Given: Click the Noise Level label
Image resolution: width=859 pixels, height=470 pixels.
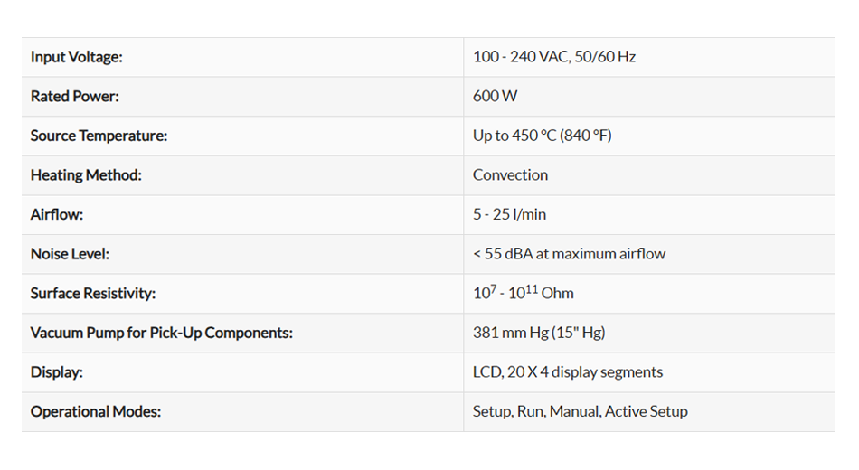Looking at the screenshot, I should 70,254.
